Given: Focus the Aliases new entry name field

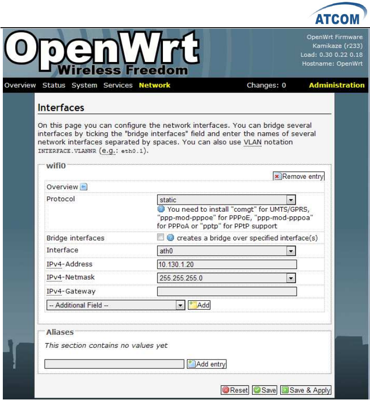Looking at the screenshot, I should [115, 364].
